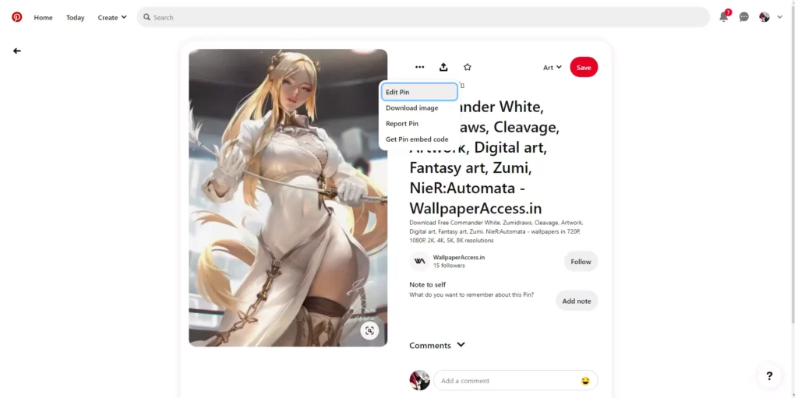798x398 pixels.
Task: Open the Create dropdown menu
Action: [112, 17]
